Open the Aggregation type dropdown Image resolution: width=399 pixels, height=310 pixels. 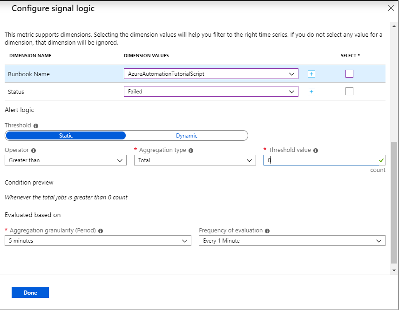pyautogui.click(x=195, y=160)
